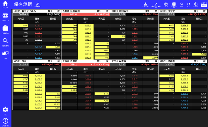This screenshot has height=127, width=208.
Task: Click current price 5,016.0 of 富士フイルム
Action: 24,14
